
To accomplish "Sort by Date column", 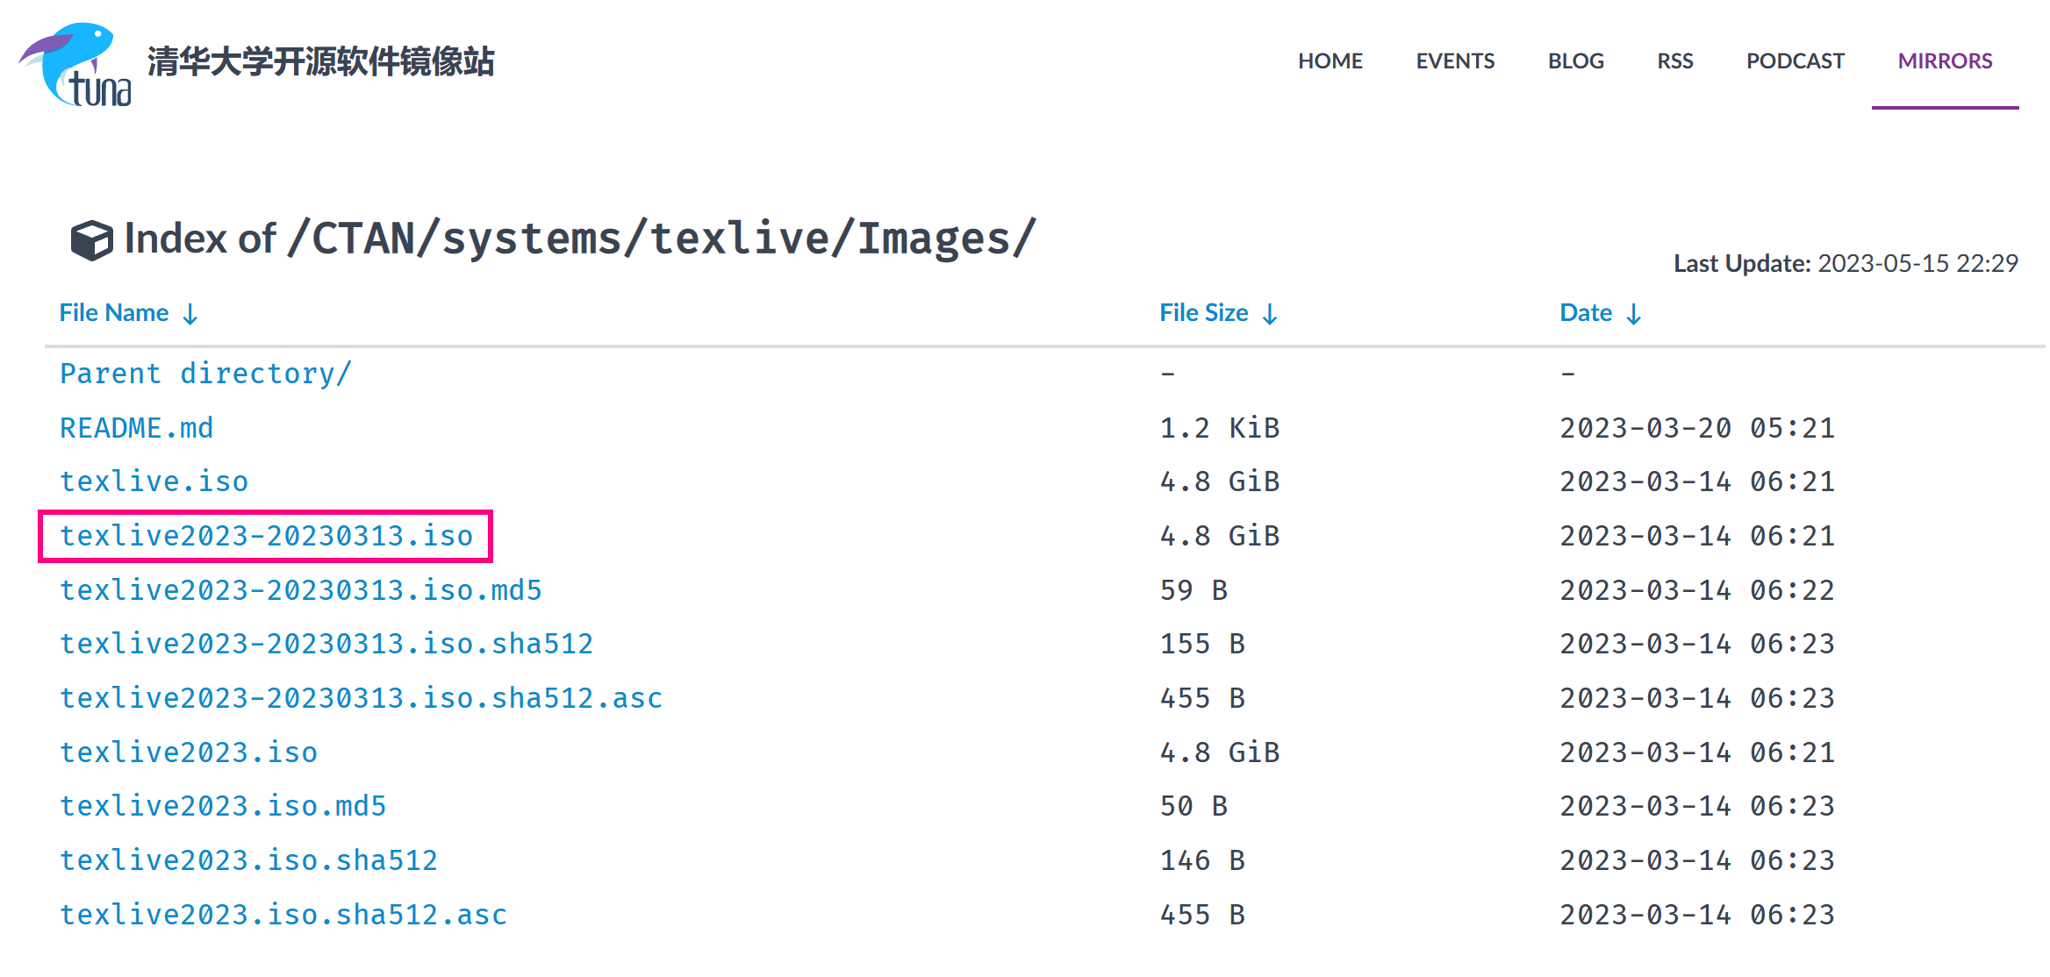I will click(x=1600, y=313).
